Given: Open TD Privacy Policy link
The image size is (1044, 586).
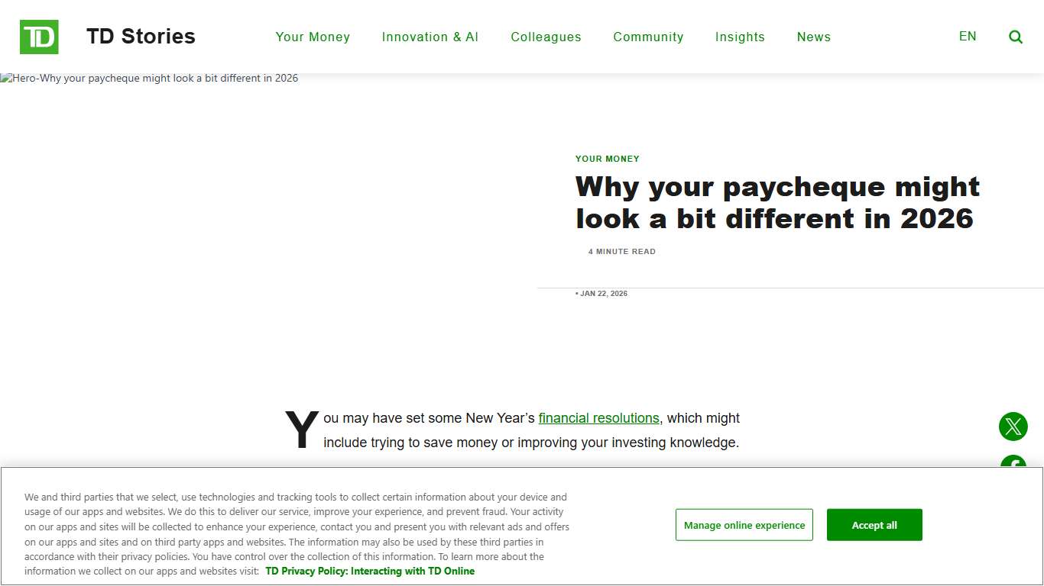Looking at the screenshot, I should (x=370, y=571).
